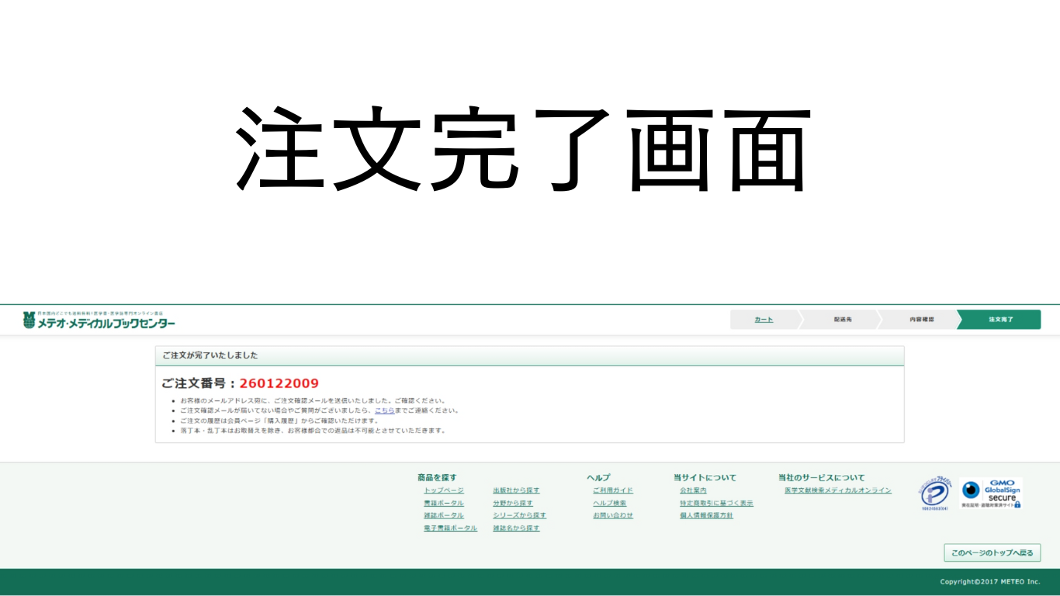Screen dimensions: 1060x596
Task: Open ご利用ガイド help link
Action: (x=612, y=490)
